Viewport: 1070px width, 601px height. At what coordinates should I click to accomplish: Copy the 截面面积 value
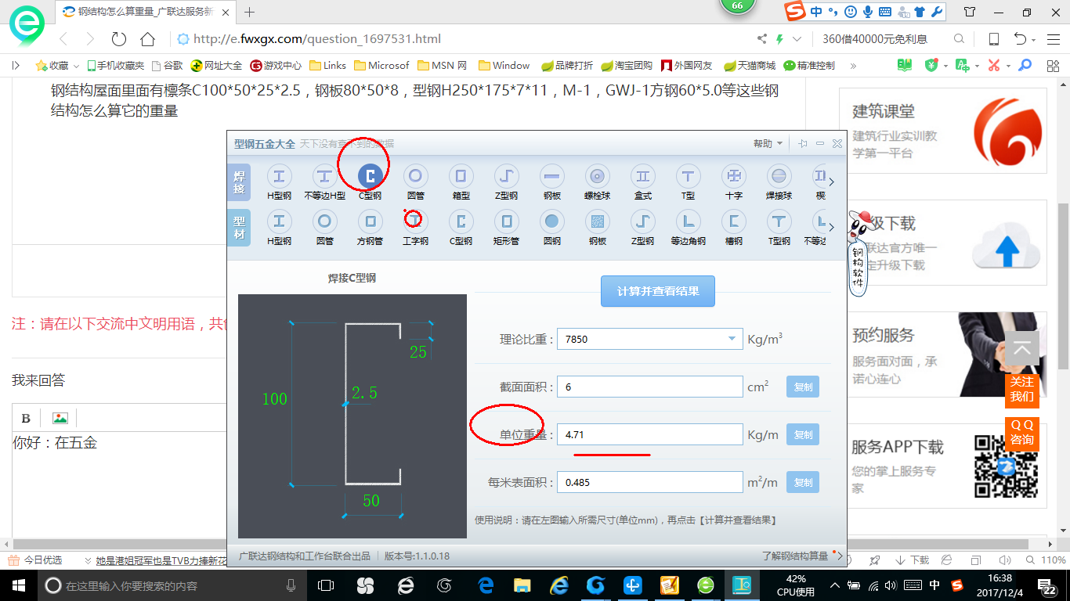coord(803,387)
